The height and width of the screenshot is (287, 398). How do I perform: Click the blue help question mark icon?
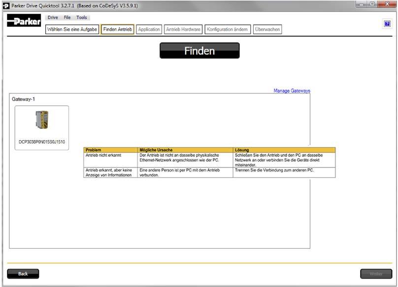pos(387,24)
